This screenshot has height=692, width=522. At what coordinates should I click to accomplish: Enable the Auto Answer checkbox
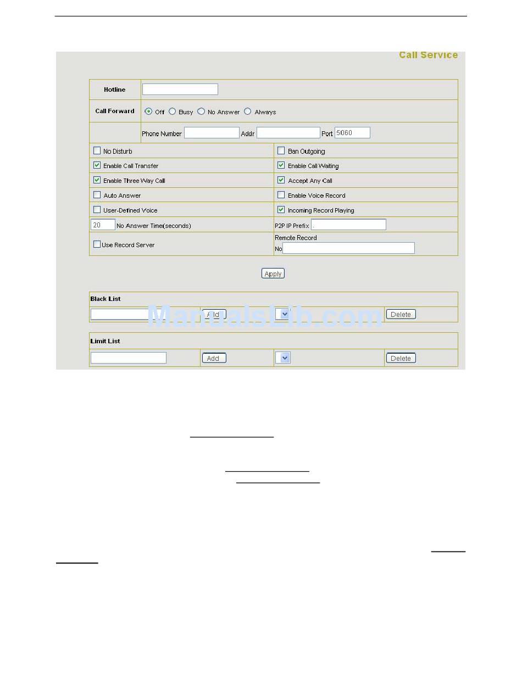point(97,195)
